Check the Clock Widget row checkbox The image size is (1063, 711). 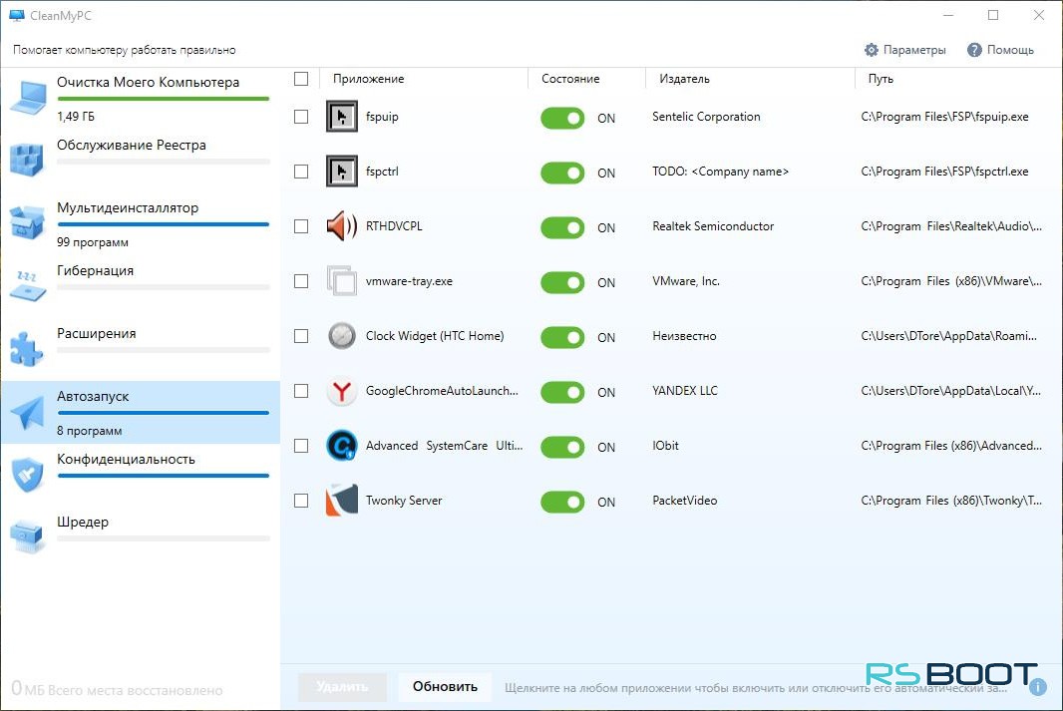[x=301, y=336]
